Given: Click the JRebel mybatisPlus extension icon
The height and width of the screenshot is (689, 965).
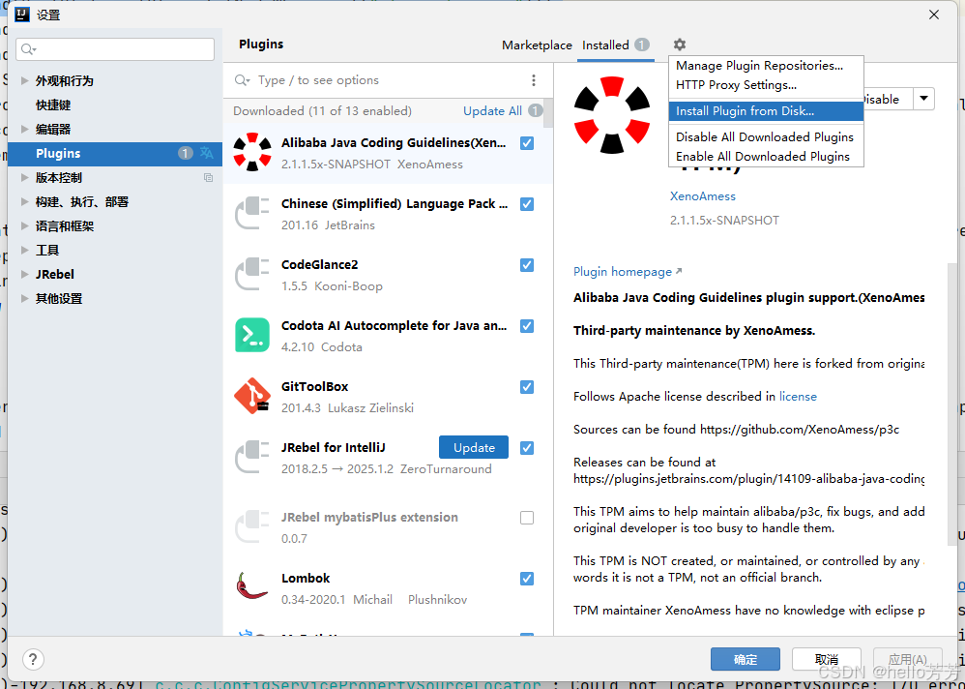Looking at the screenshot, I should [252, 526].
